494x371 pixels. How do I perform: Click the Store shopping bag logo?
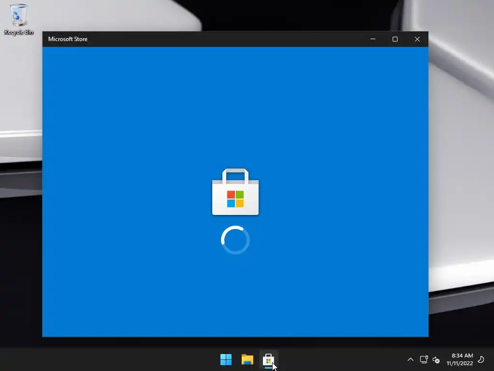(x=235, y=192)
